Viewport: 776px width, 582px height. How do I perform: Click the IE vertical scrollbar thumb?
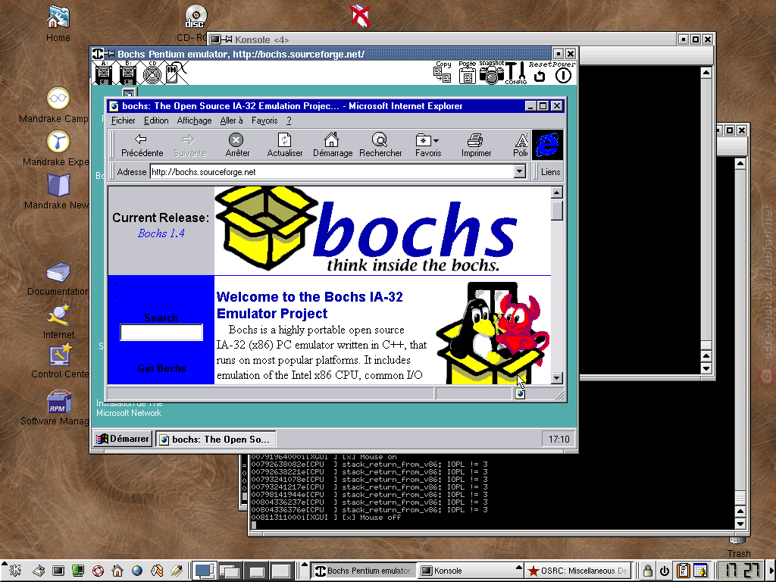point(557,210)
